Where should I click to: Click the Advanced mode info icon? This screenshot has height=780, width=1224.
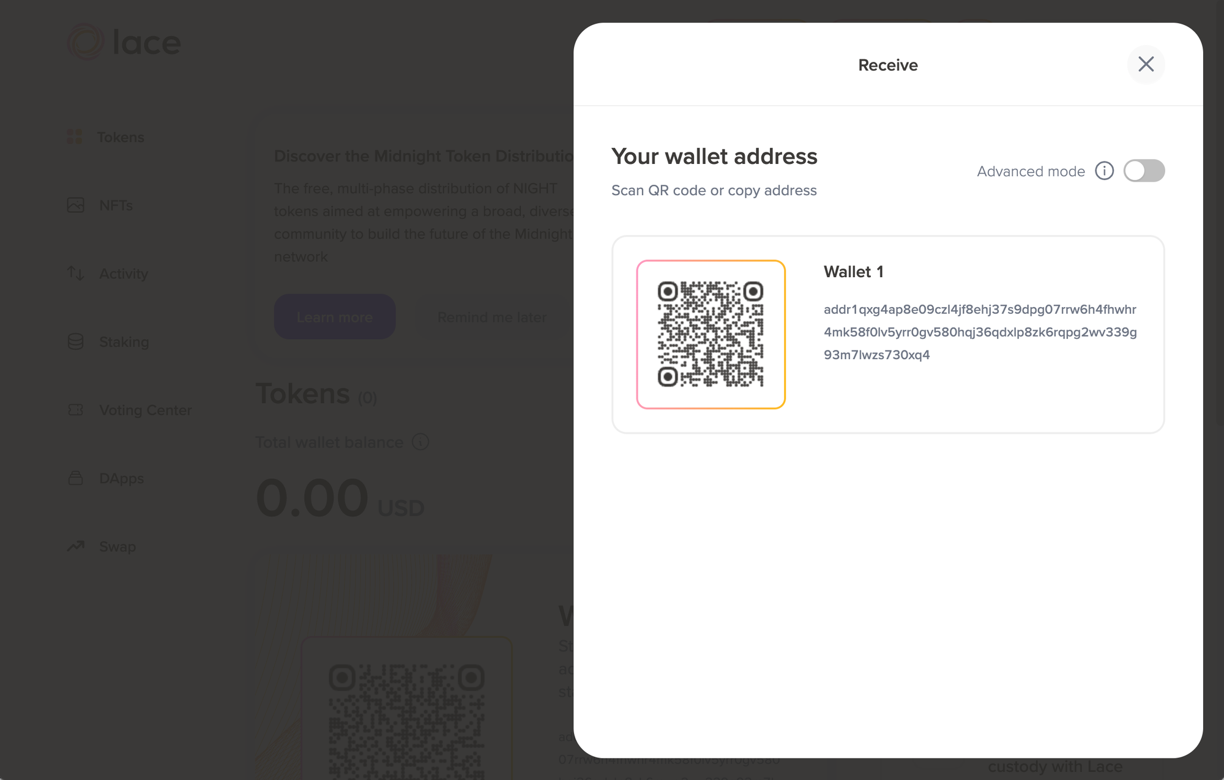click(1104, 171)
